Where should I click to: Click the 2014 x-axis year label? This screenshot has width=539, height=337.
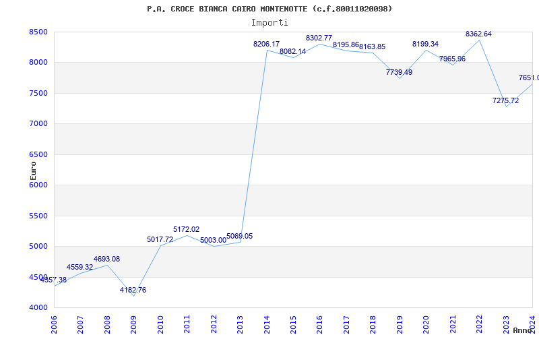click(x=267, y=321)
